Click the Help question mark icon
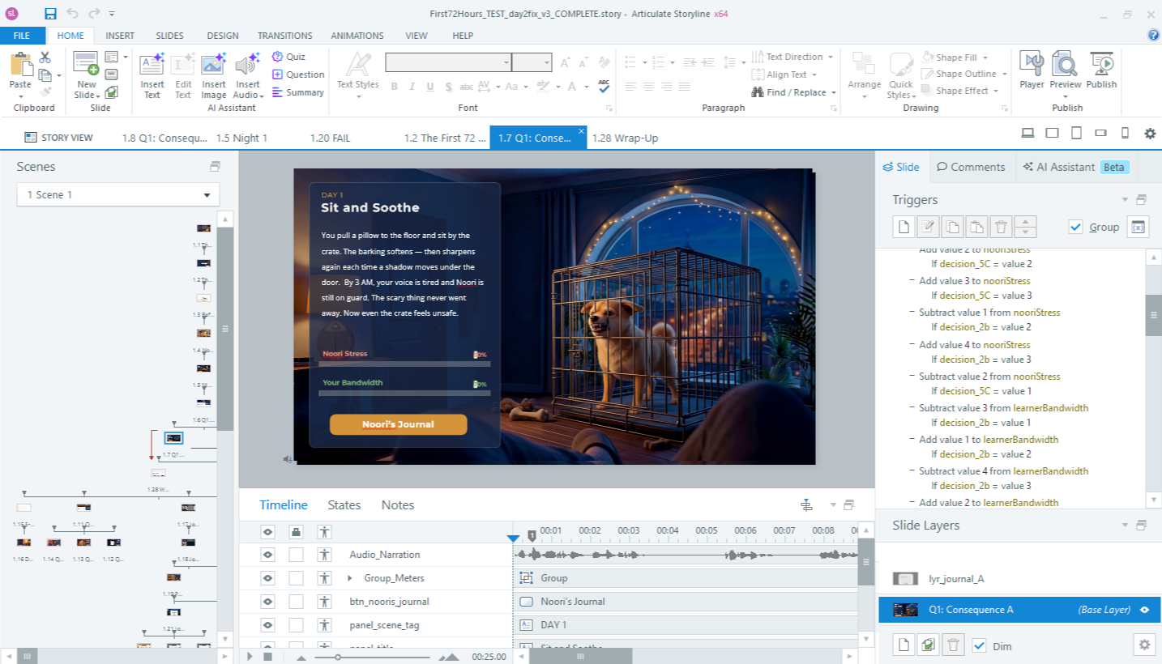 (x=1154, y=35)
